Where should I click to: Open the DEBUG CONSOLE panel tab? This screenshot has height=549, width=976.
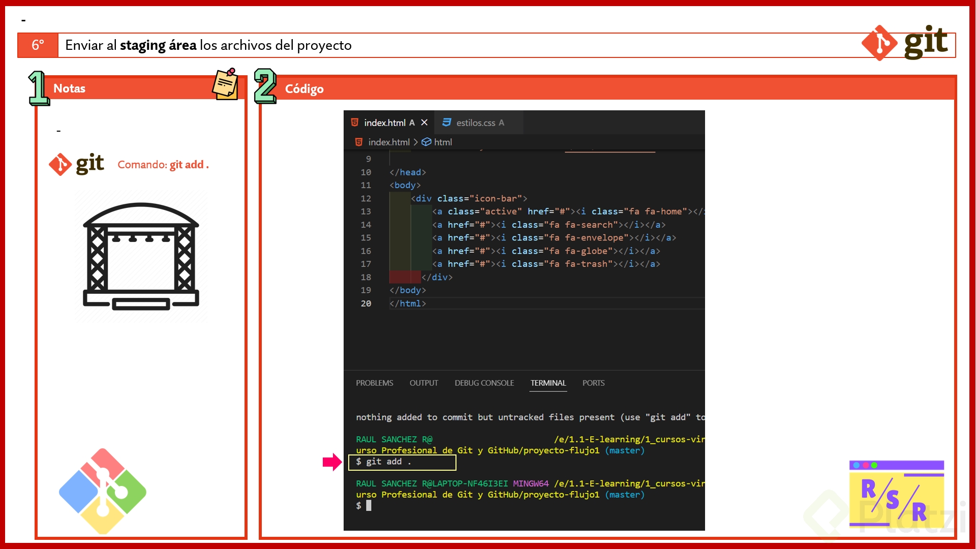484,383
